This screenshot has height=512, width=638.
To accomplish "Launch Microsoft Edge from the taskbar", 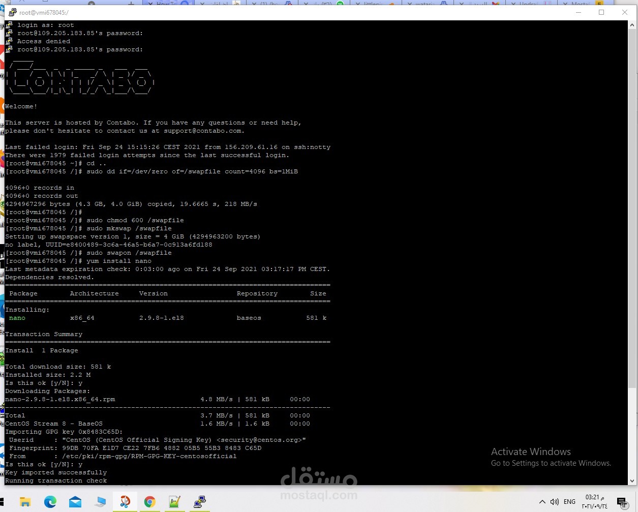I will (x=50, y=502).
